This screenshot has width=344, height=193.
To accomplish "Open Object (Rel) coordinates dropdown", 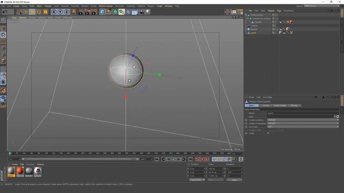I will [197, 180].
